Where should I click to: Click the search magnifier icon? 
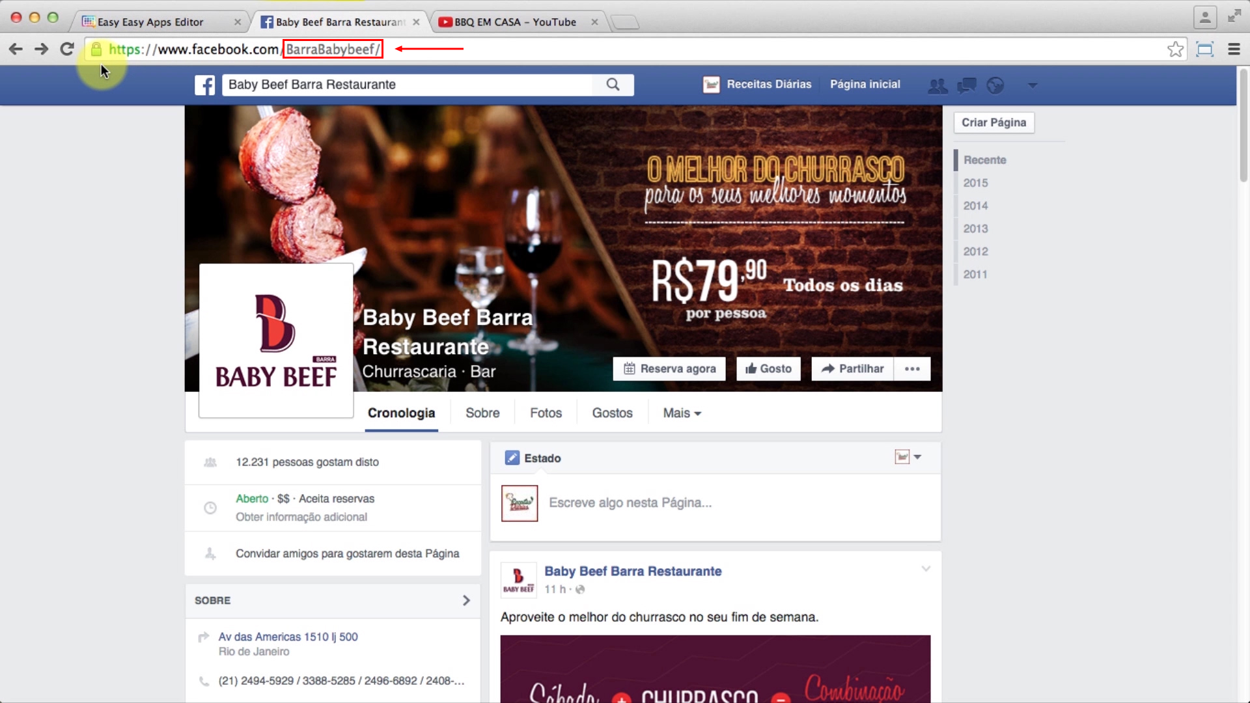click(613, 84)
